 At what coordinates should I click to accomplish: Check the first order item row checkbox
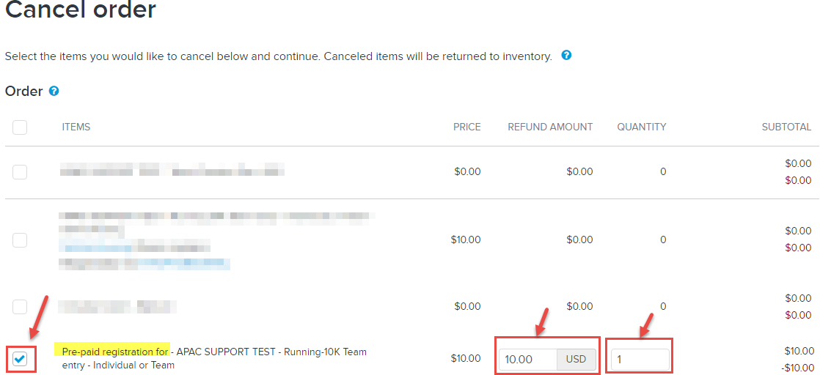20,172
